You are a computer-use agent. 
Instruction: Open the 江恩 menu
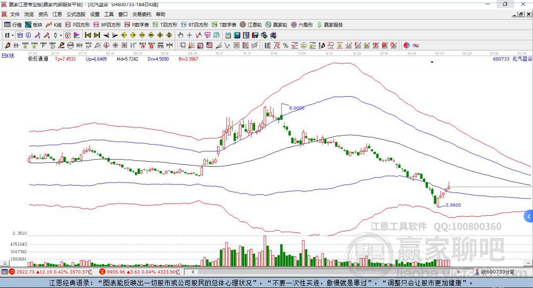coord(57,14)
